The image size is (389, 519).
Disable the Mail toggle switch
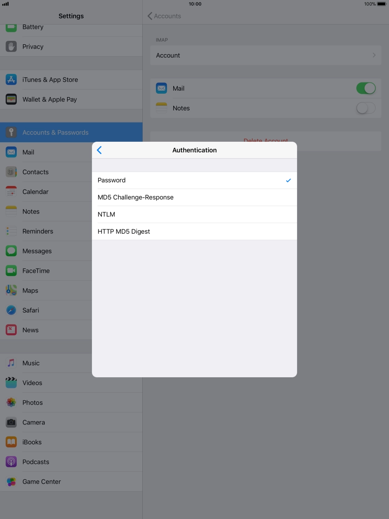365,89
